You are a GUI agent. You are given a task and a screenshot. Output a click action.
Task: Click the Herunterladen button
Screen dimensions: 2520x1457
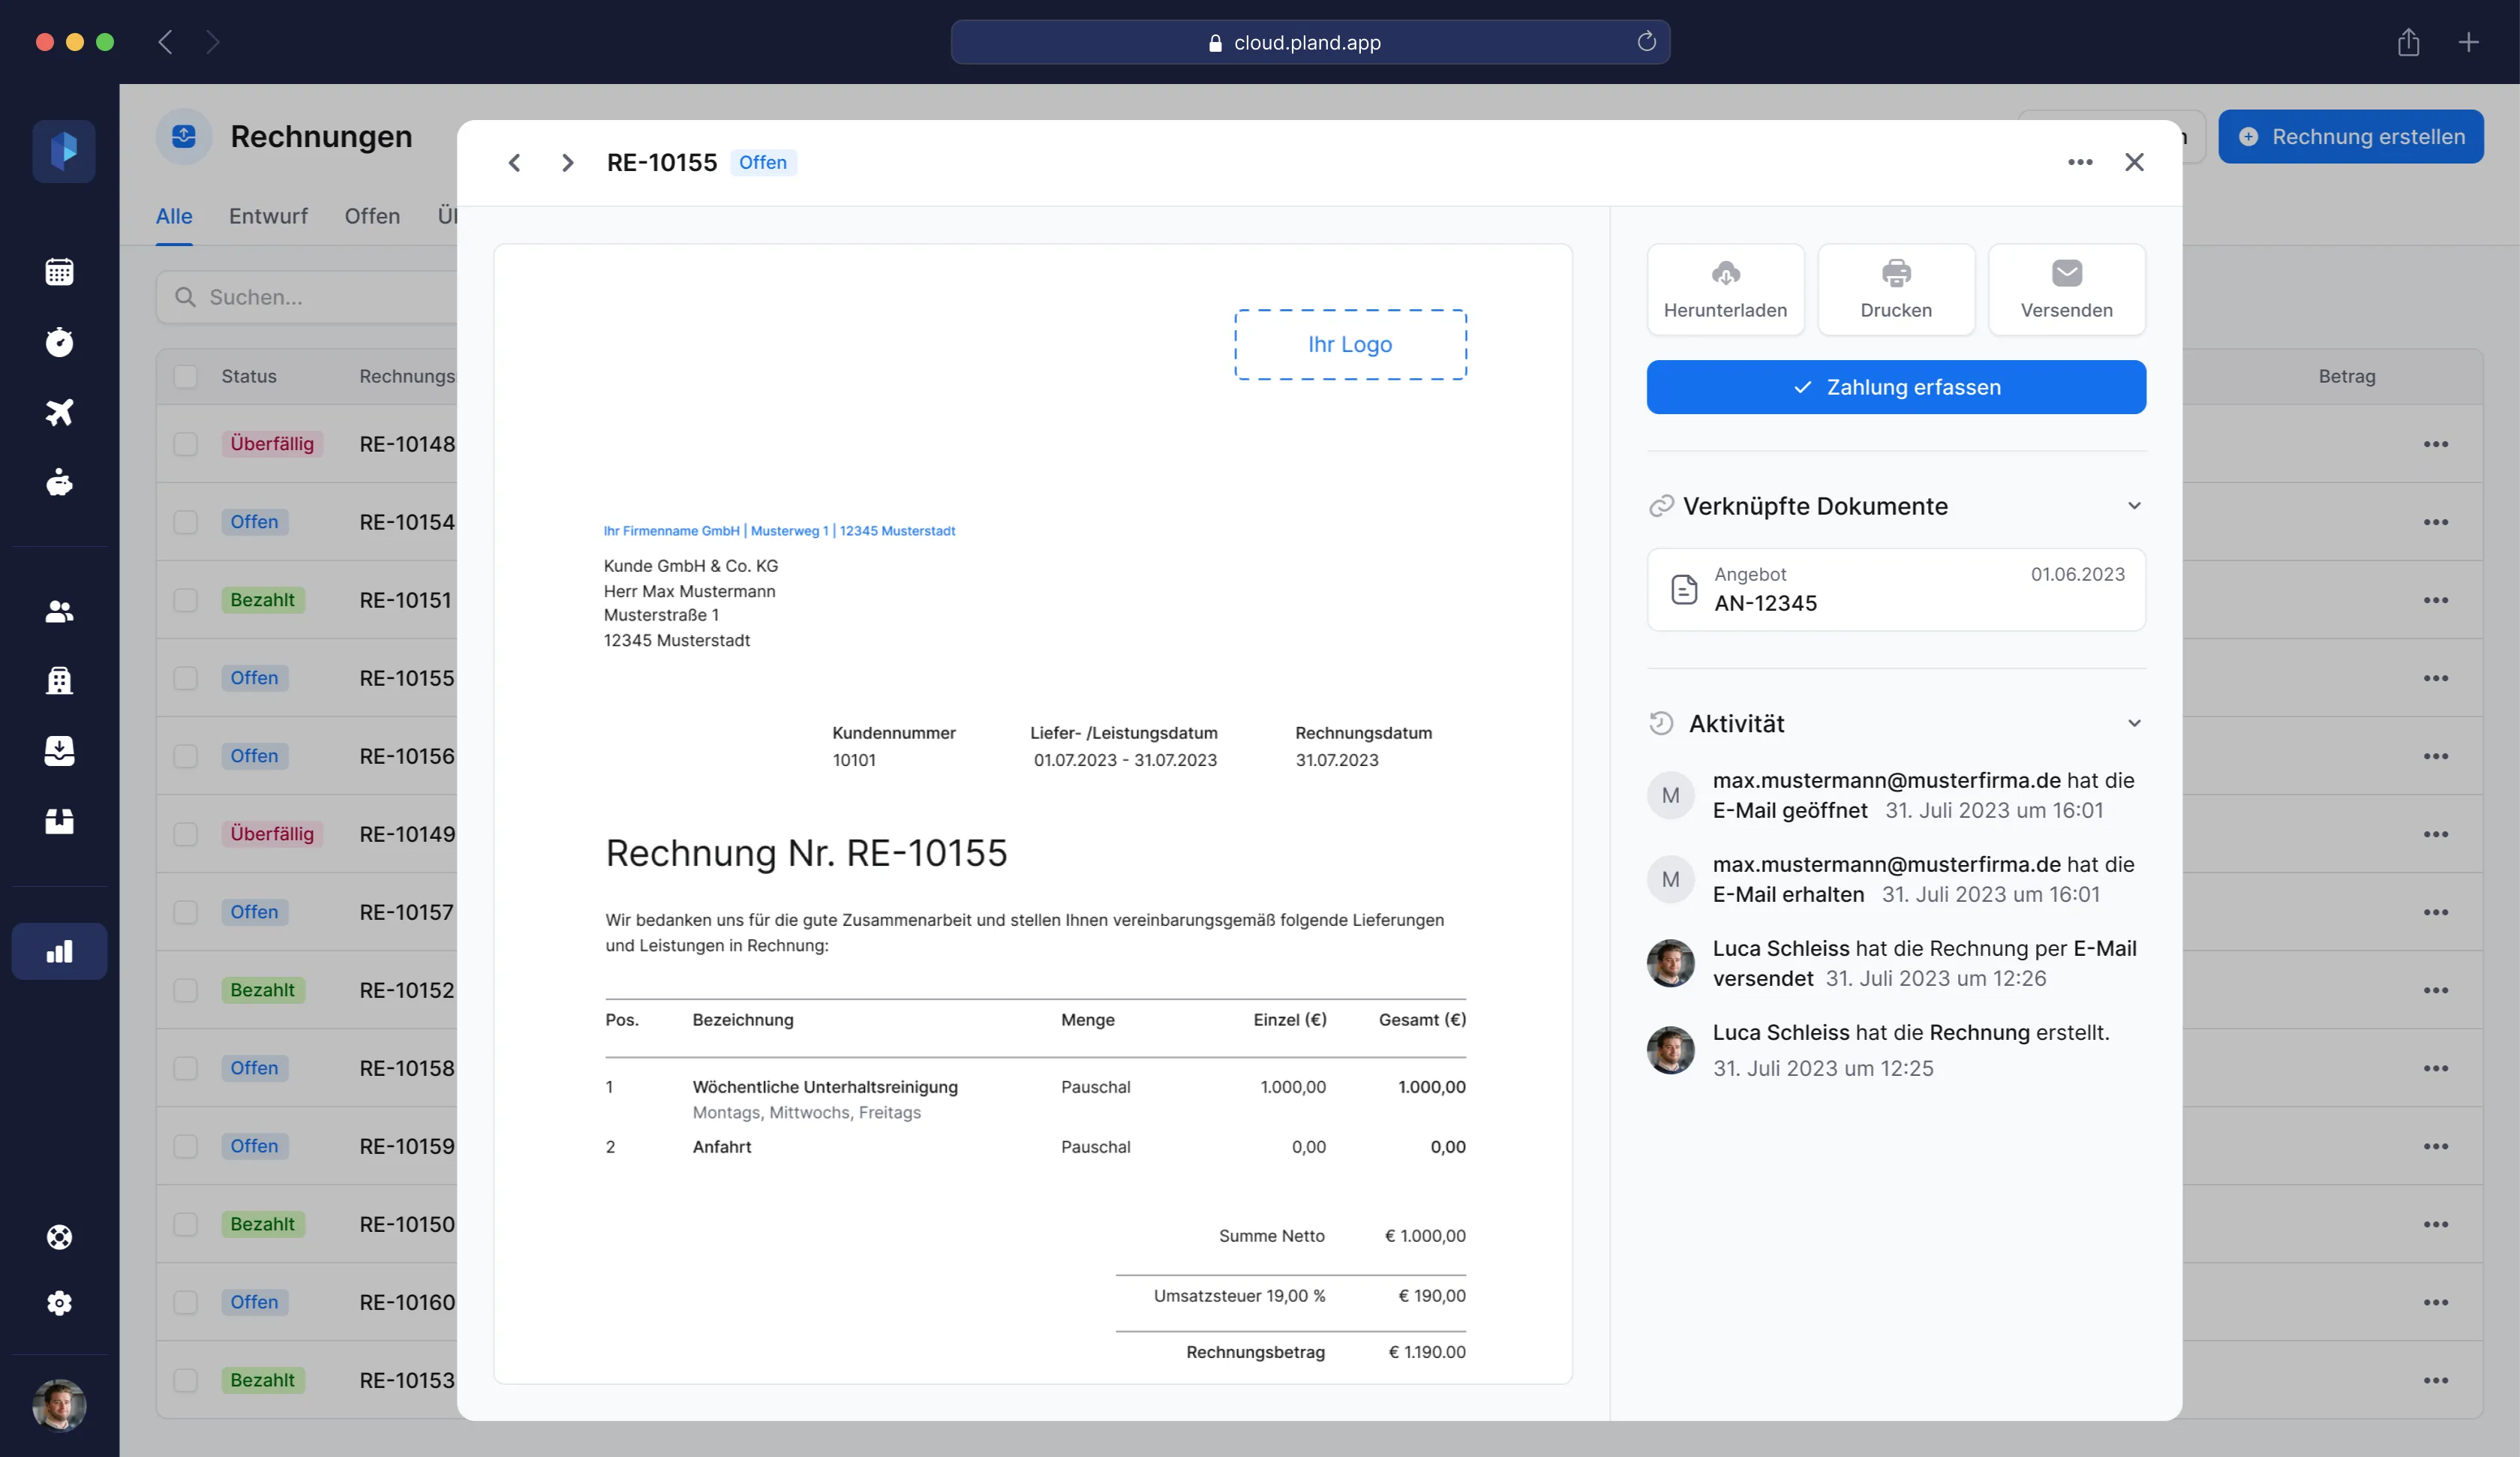point(1725,289)
